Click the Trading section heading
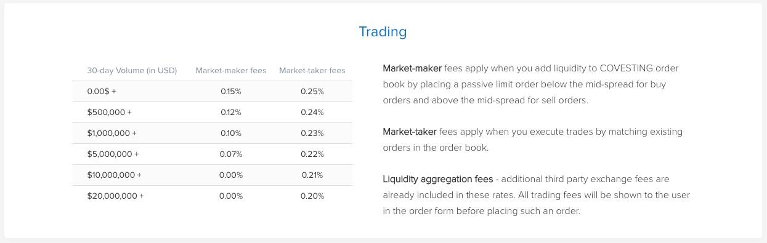The image size is (767, 243). pos(383,32)
